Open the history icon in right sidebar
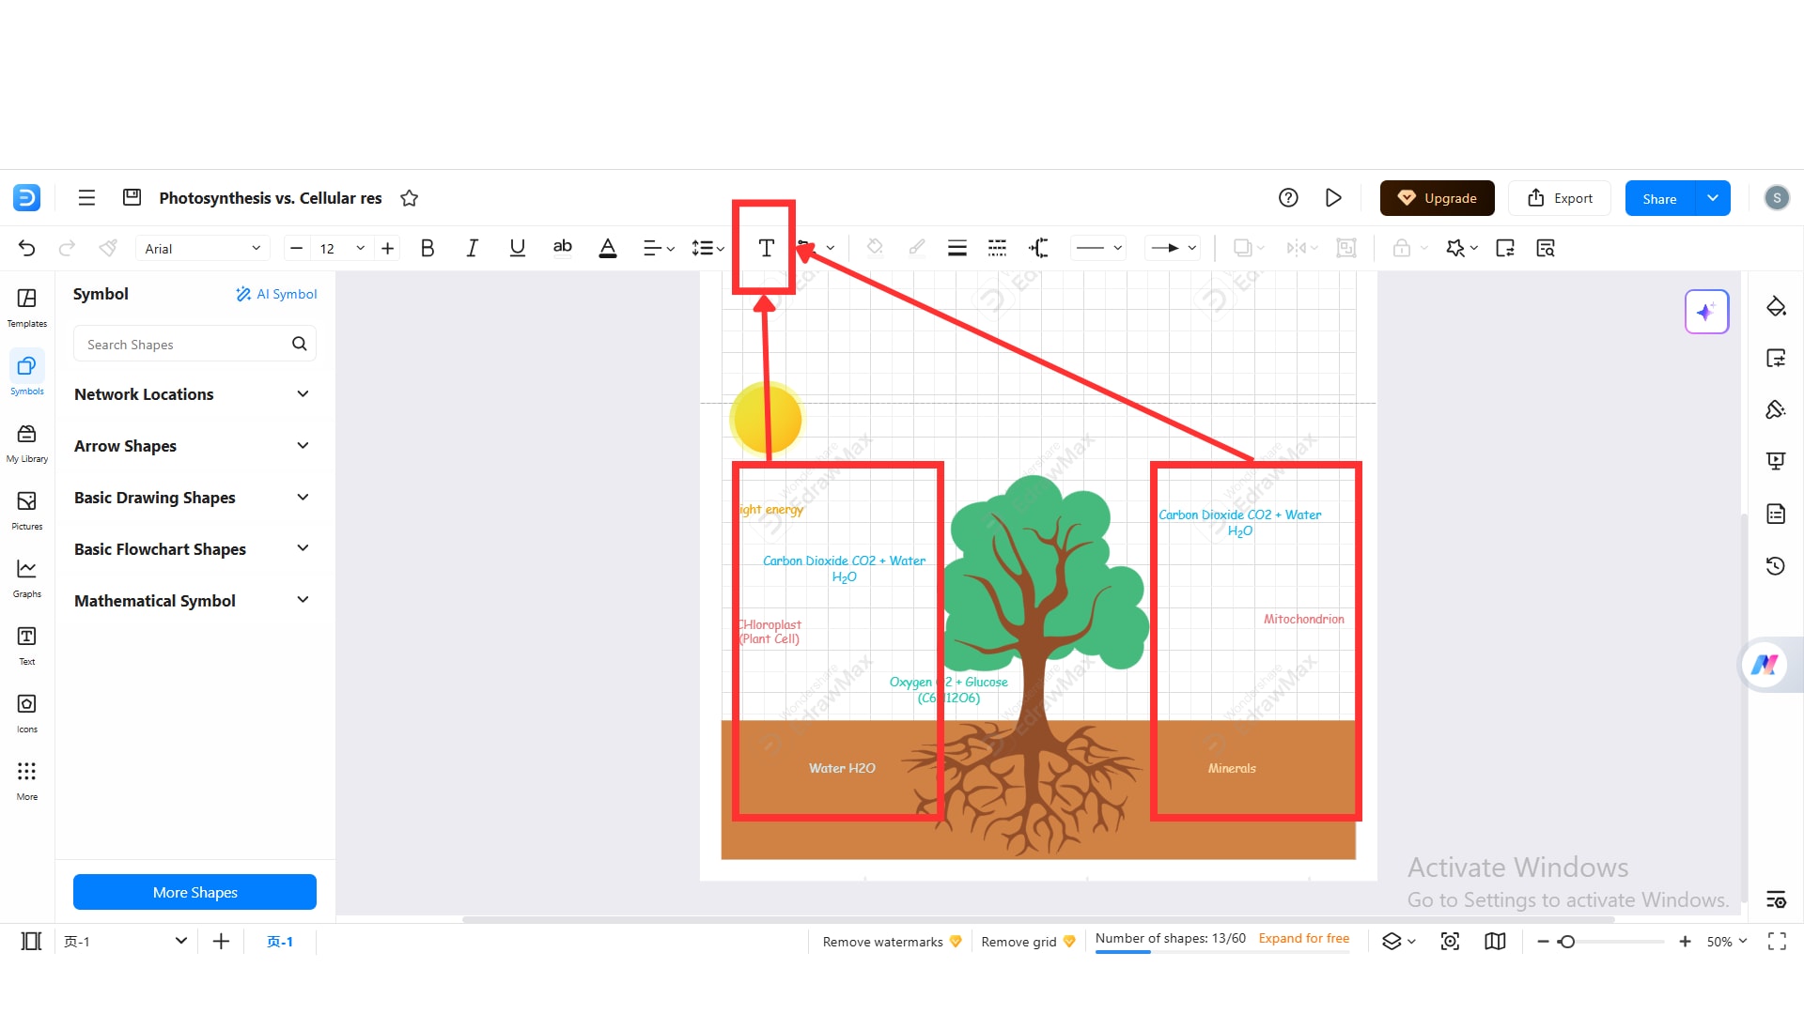 (x=1775, y=566)
